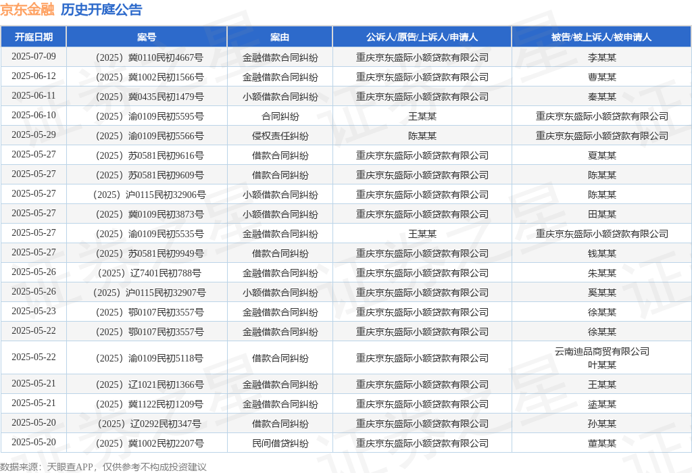Select defendant 李某某
This screenshot has width=692, height=473.
tap(601, 57)
